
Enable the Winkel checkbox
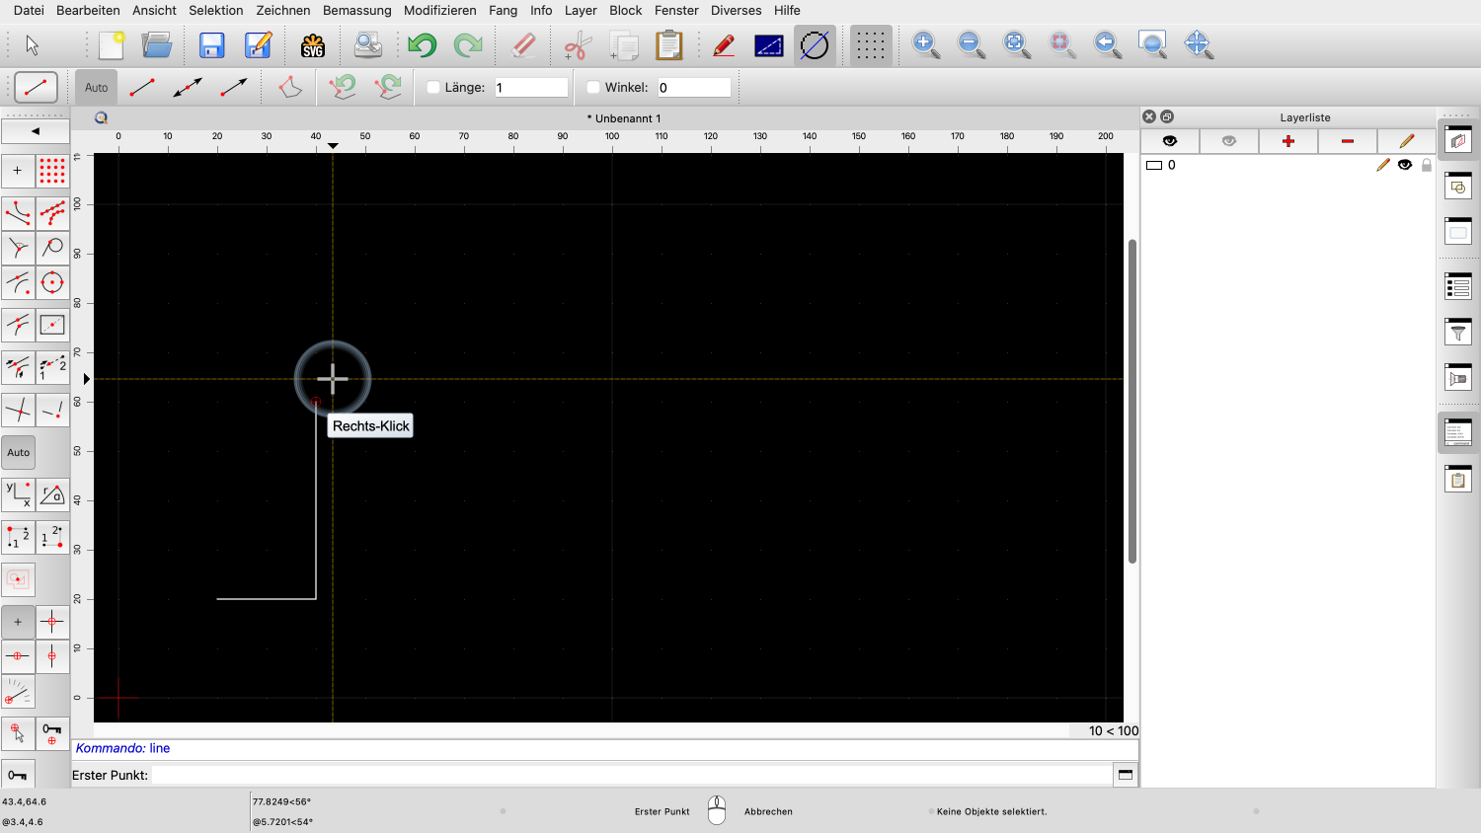tap(593, 87)
